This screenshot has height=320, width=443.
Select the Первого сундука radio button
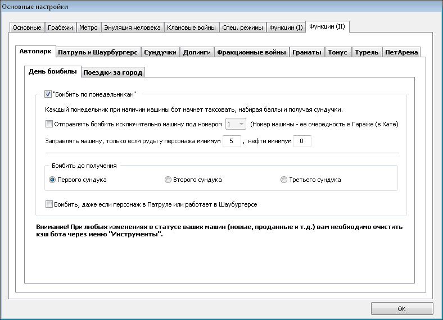click(52, 180)
